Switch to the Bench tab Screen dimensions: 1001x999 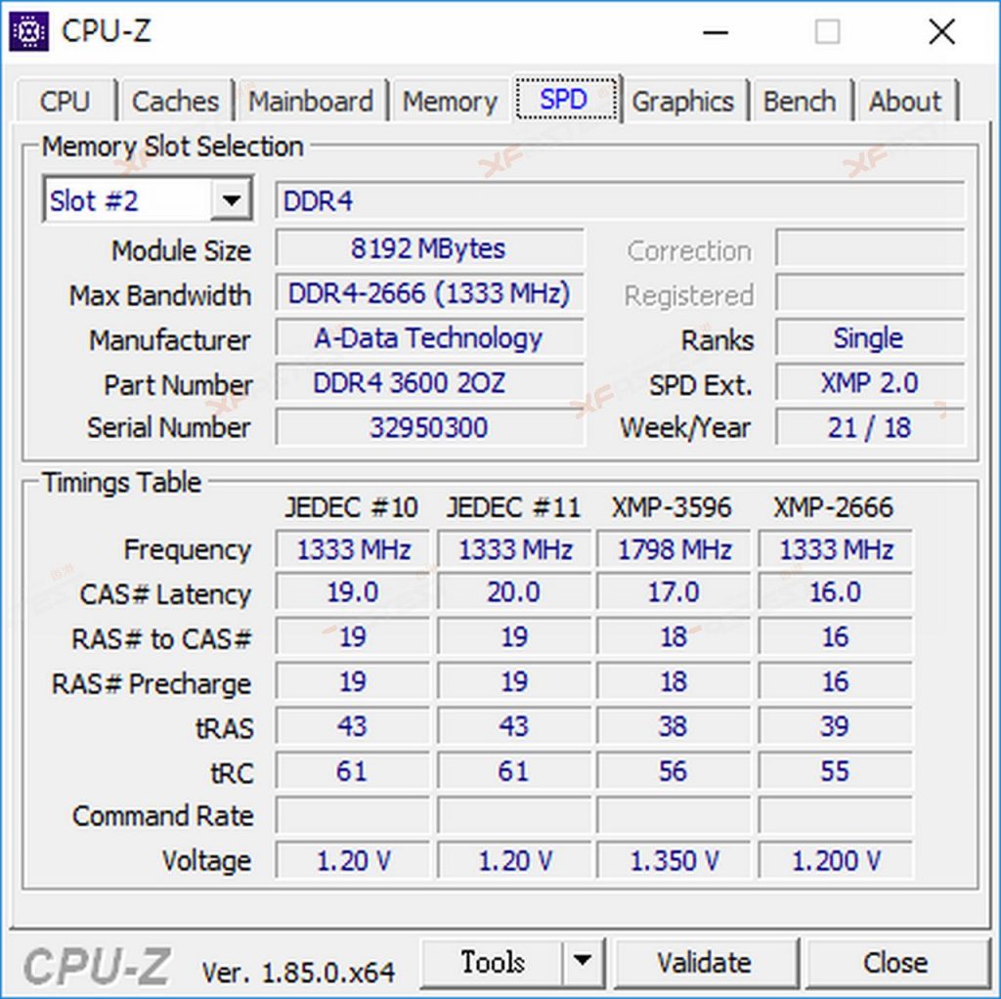(x=801, y=101)
